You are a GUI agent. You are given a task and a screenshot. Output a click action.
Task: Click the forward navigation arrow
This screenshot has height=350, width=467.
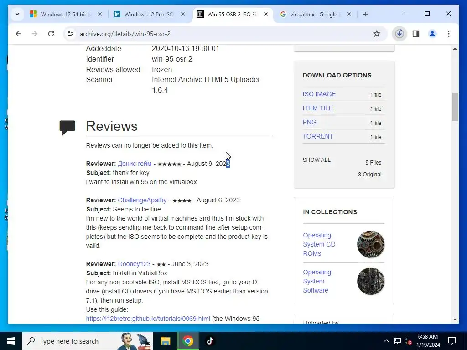[x=35, y=34]
